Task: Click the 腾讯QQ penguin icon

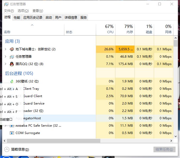Action: [x=12, y=64]
